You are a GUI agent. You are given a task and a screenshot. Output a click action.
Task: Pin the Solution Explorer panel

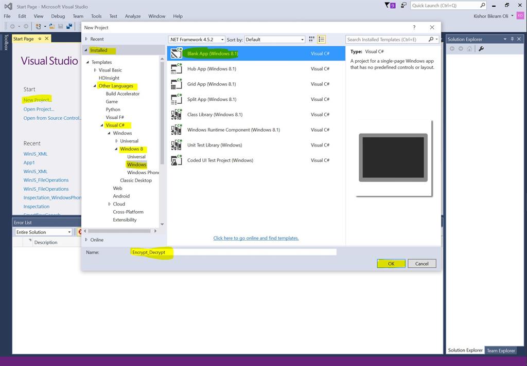[x=512, y=39]
